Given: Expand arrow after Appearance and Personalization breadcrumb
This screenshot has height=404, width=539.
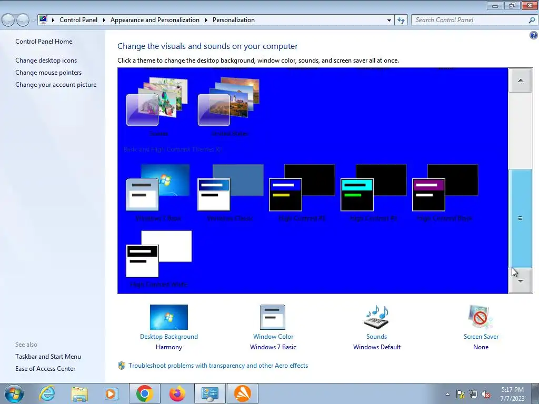Looking at the screenshot, I should pos(206,20).
